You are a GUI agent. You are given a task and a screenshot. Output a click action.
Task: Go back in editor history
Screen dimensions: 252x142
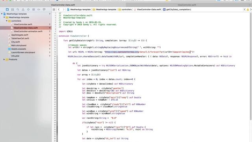click(x=59, y=9)
